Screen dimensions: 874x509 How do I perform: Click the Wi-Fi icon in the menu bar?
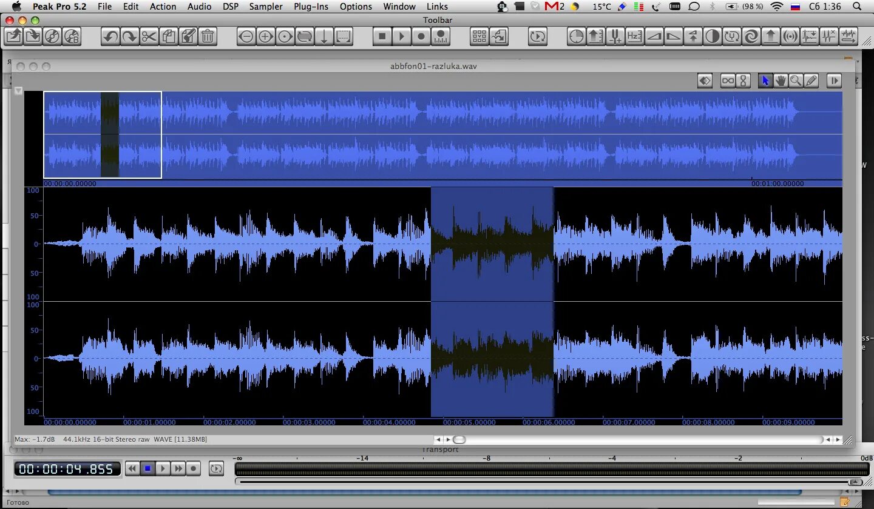777,7
